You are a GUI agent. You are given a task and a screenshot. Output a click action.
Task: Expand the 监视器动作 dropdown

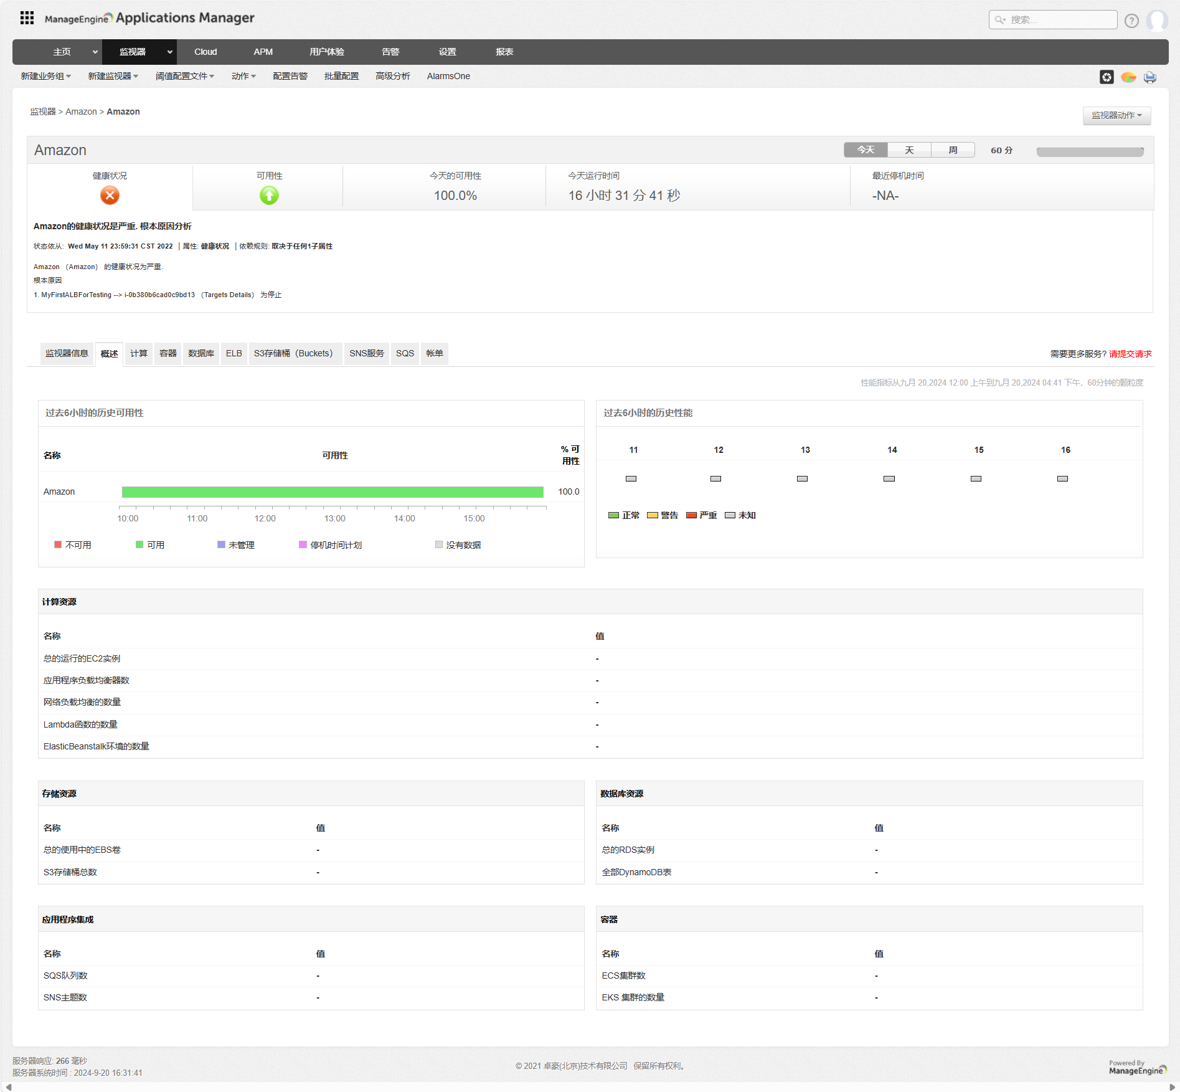click(x=1116, y=115)
